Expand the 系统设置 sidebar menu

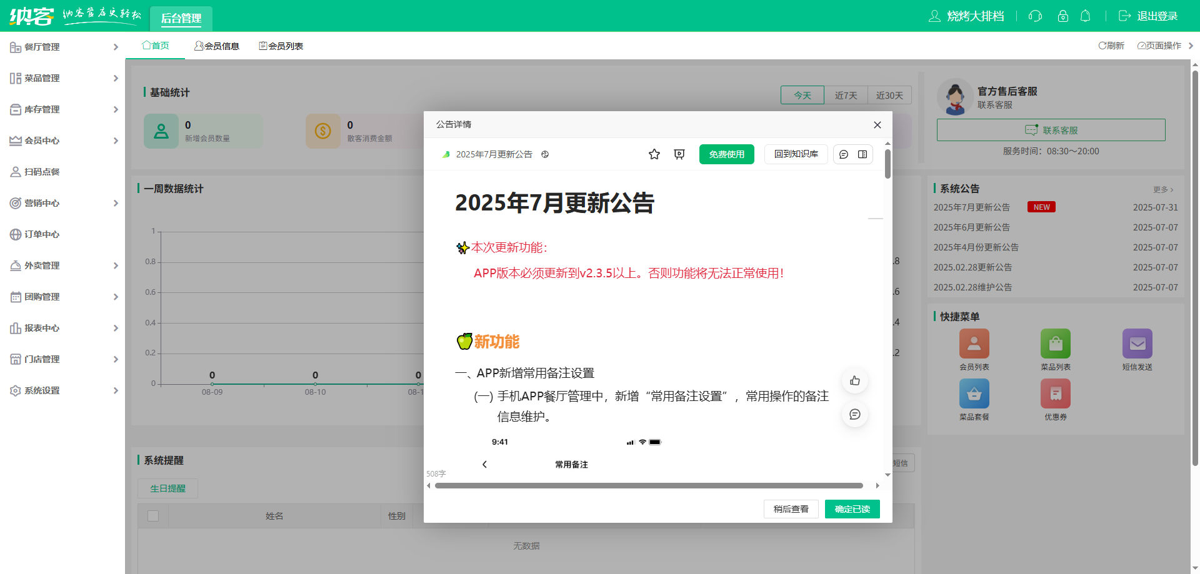[x=62, y=390]
